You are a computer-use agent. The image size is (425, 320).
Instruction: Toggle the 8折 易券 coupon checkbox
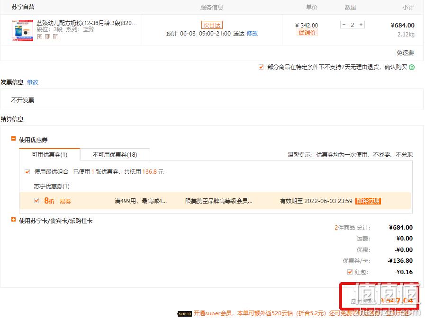[x=36, y=201]
